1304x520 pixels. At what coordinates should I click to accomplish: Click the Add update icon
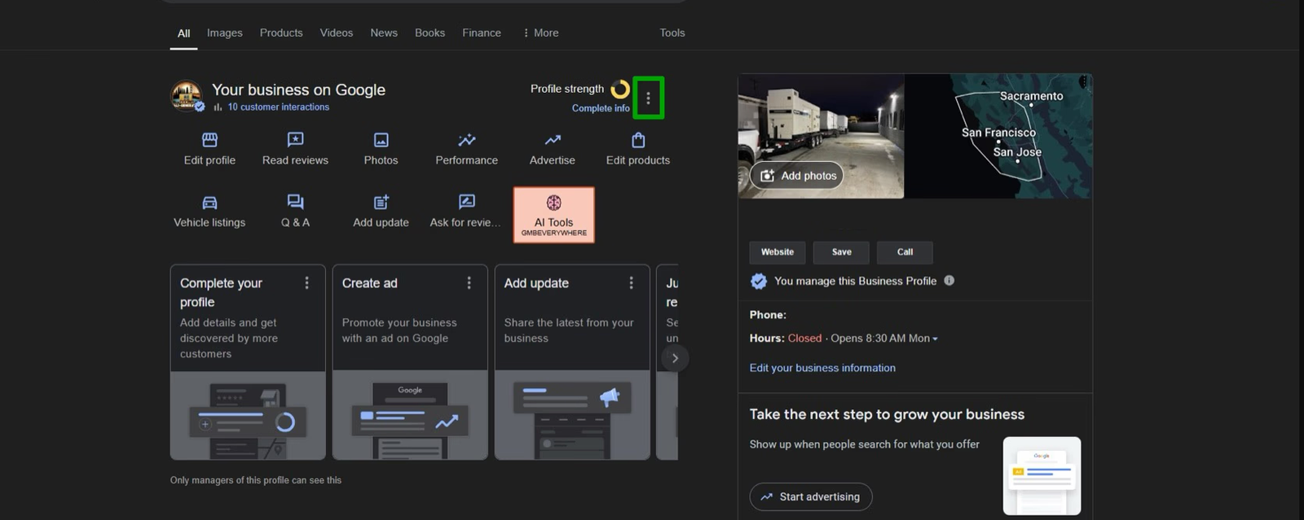coord(381,203)
